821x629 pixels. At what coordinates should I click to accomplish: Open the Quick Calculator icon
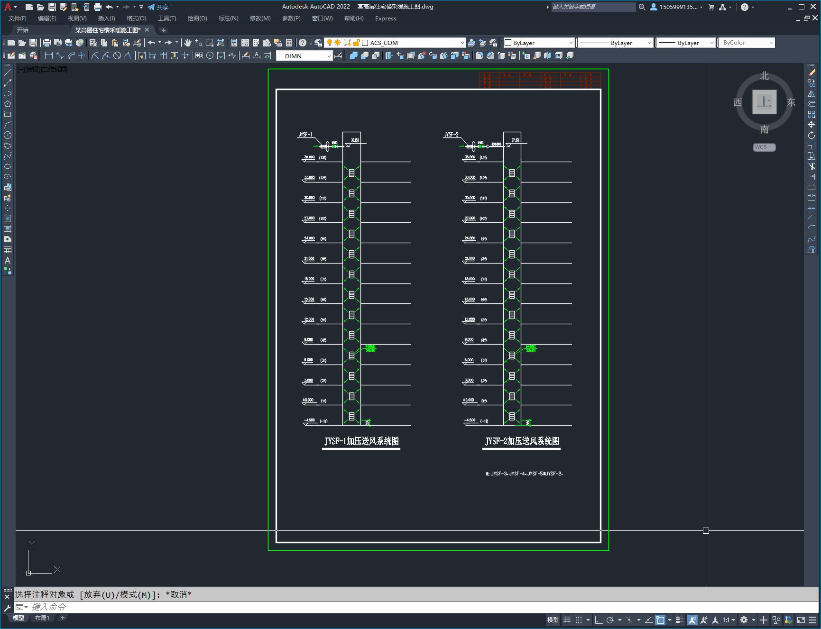[289, 43]
